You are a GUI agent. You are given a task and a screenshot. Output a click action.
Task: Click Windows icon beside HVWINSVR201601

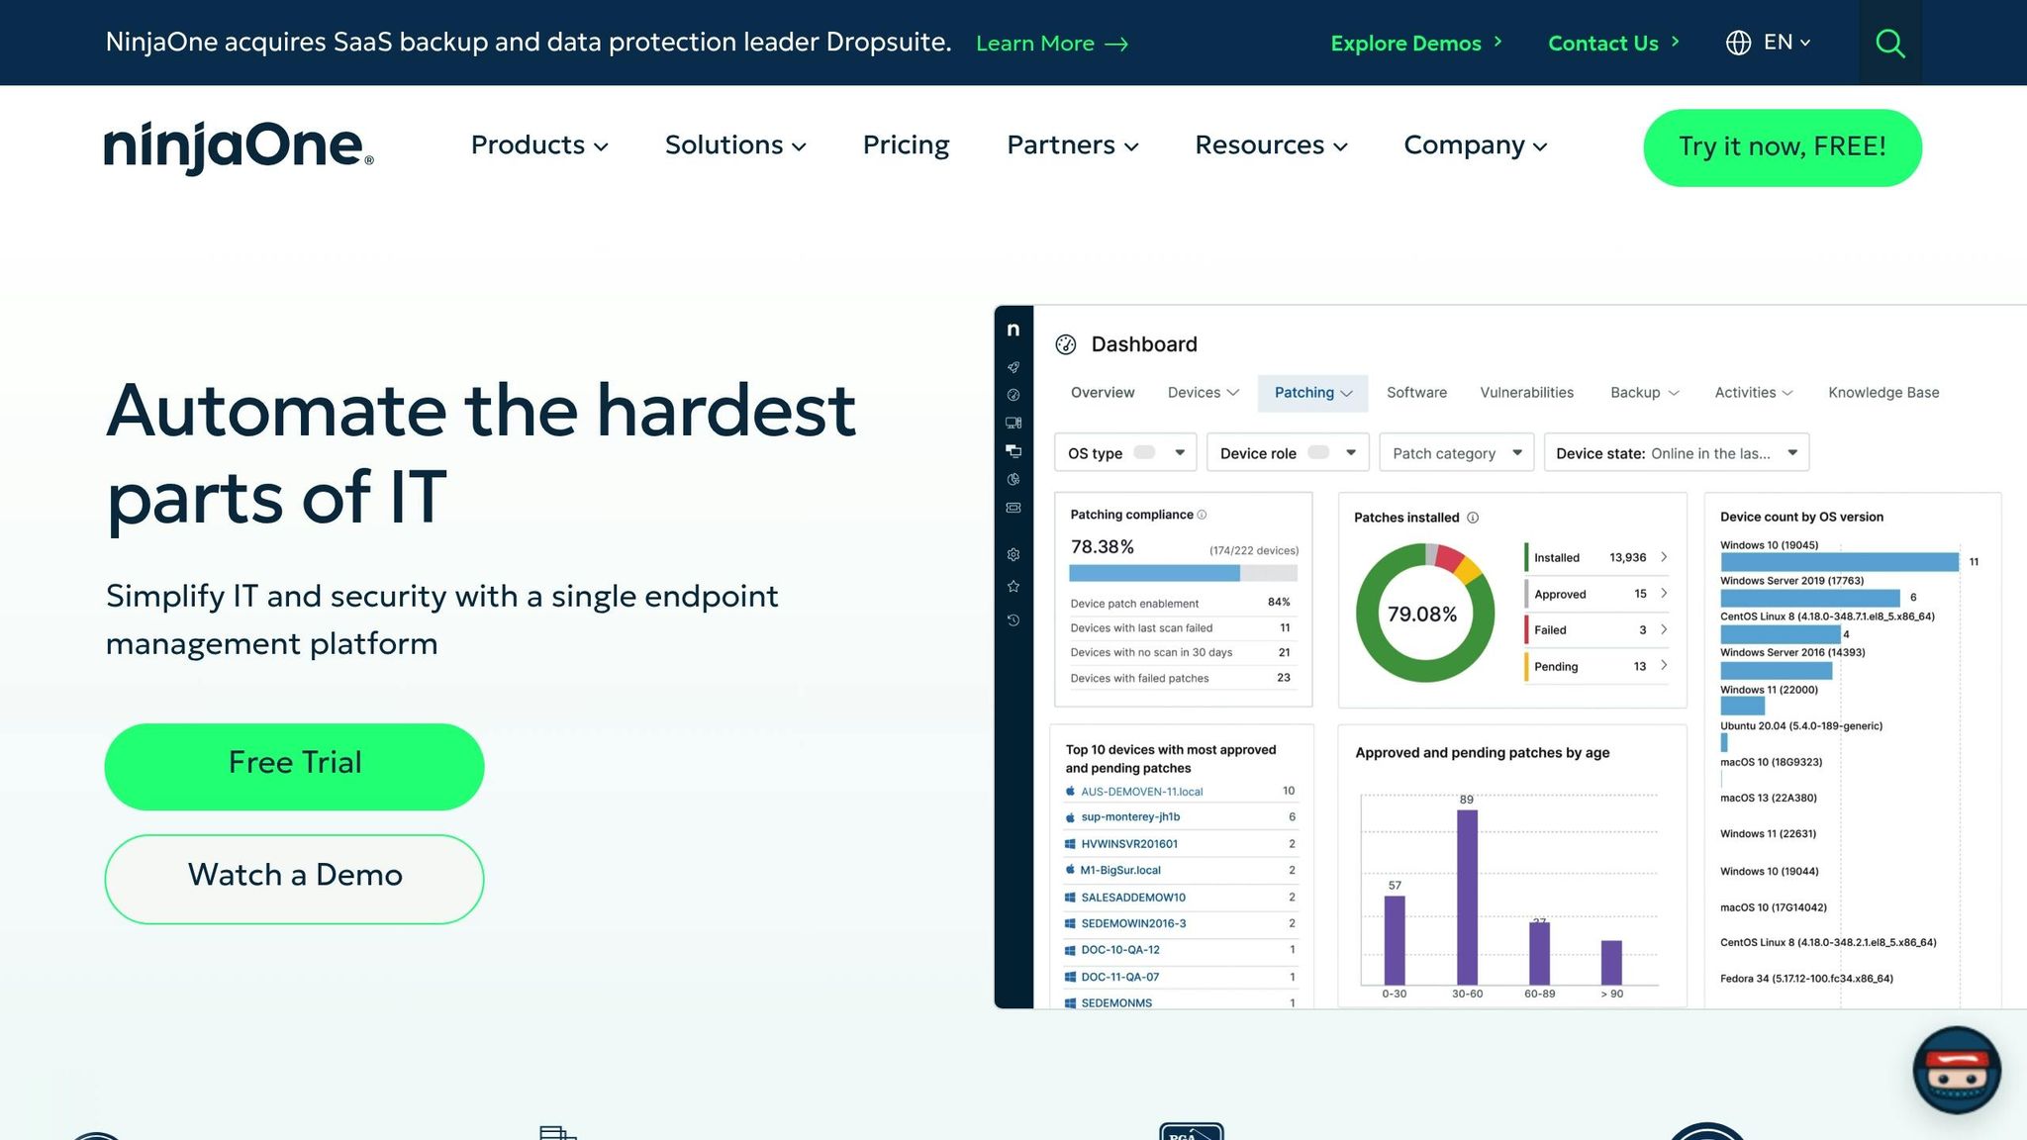click(1070, 844)
